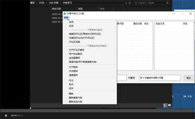Choose 删除发送内容 from the menu
Image resolution: width=195 pixels, height=119 pixels.
75,102
